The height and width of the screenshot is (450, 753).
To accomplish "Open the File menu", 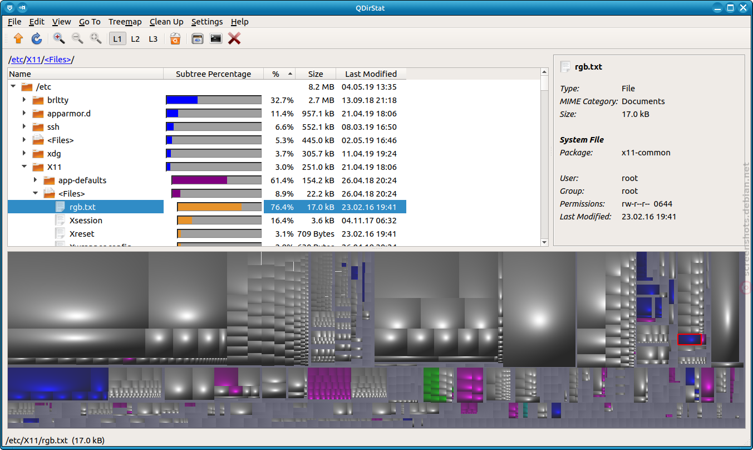I will click(x=14, y=22).
